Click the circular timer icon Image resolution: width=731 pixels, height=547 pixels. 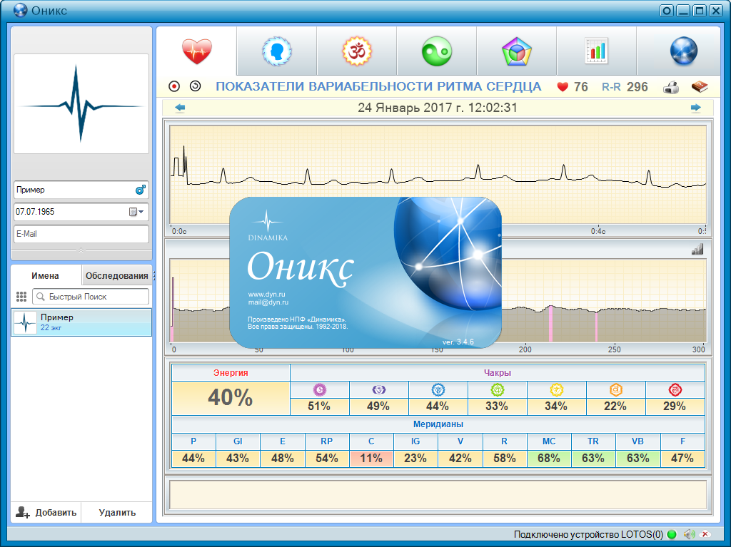pos(196,86)
